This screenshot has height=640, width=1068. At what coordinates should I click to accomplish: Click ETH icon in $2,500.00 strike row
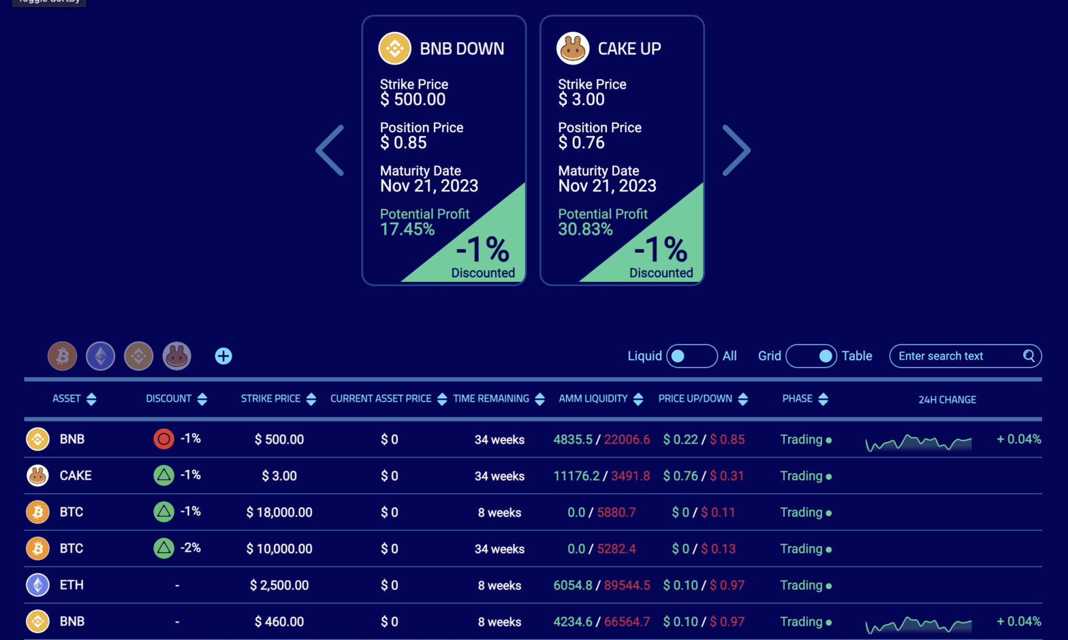coord(37,585)
